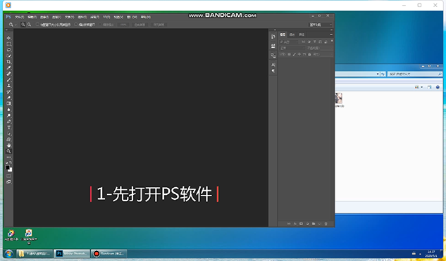
Task: Open the collapsed Properties panel icon
Action: click(273, 46)
